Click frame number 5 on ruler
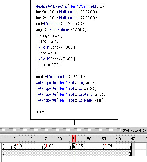Screen dimensions: 147x162 pyautogui.click(x=14, y=139)
